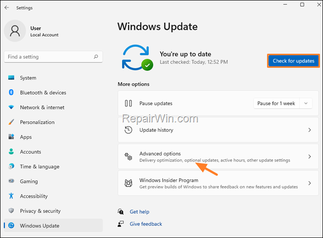Screen dimensions: 323x238
Task: Click the pause bars icon
Action: coord(128,103)
